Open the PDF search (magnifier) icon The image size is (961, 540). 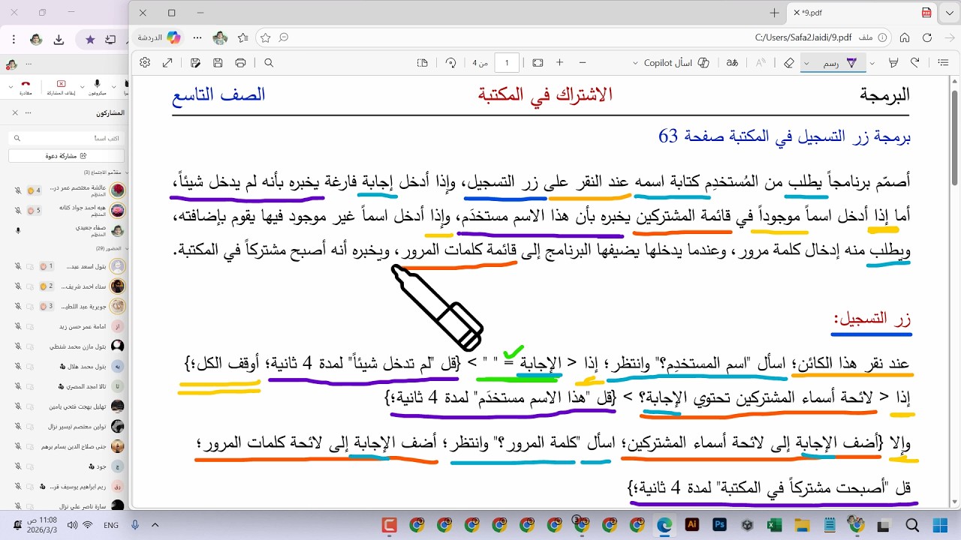269,63
